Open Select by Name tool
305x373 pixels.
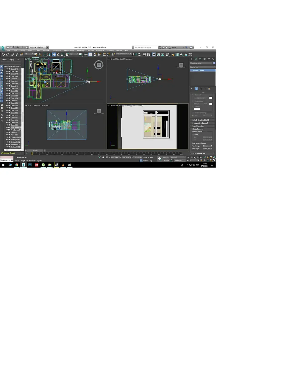click(40, 55)
